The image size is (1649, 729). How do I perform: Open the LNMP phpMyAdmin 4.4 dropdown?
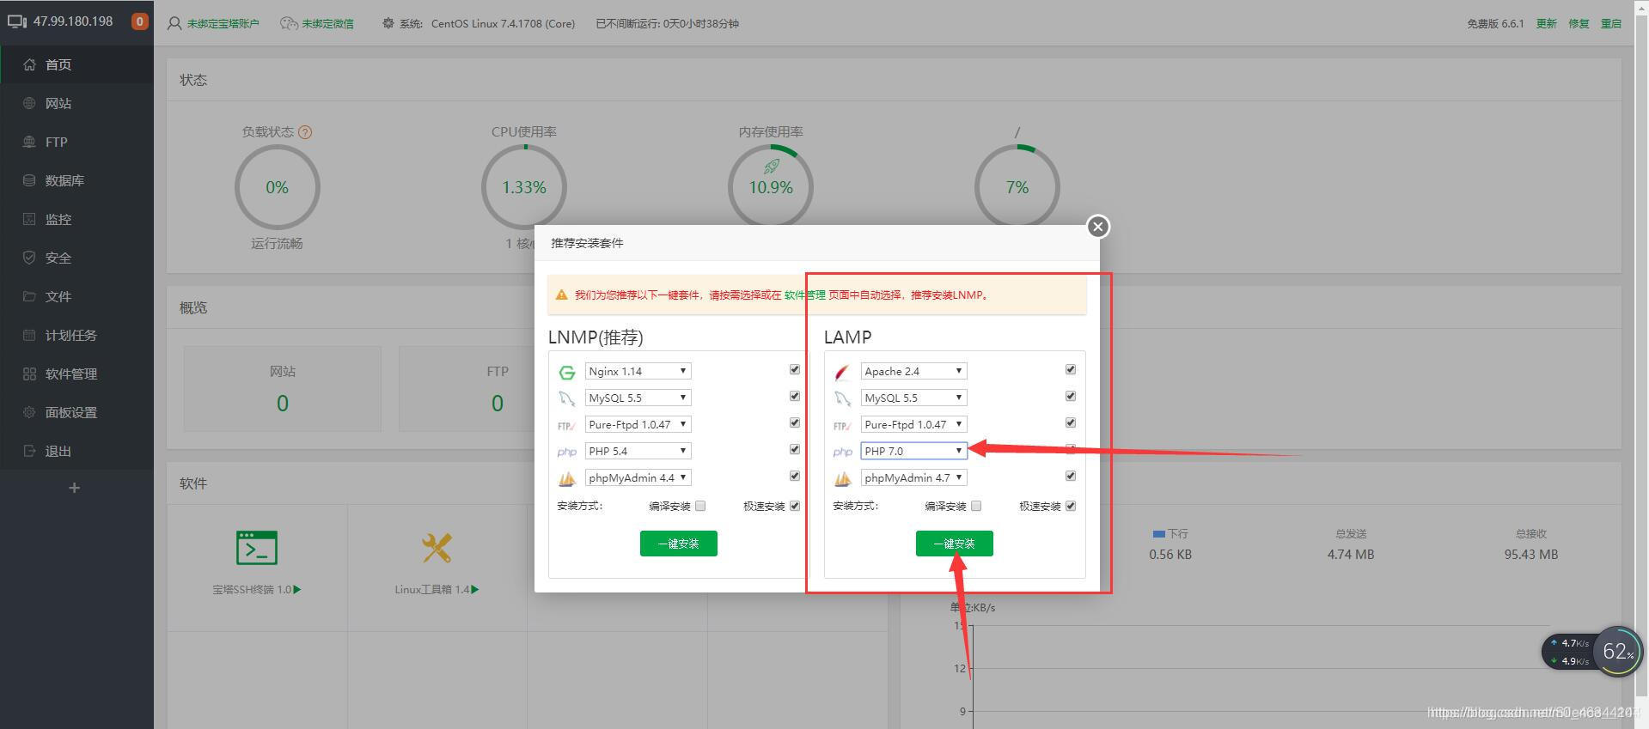pos(638,477)
